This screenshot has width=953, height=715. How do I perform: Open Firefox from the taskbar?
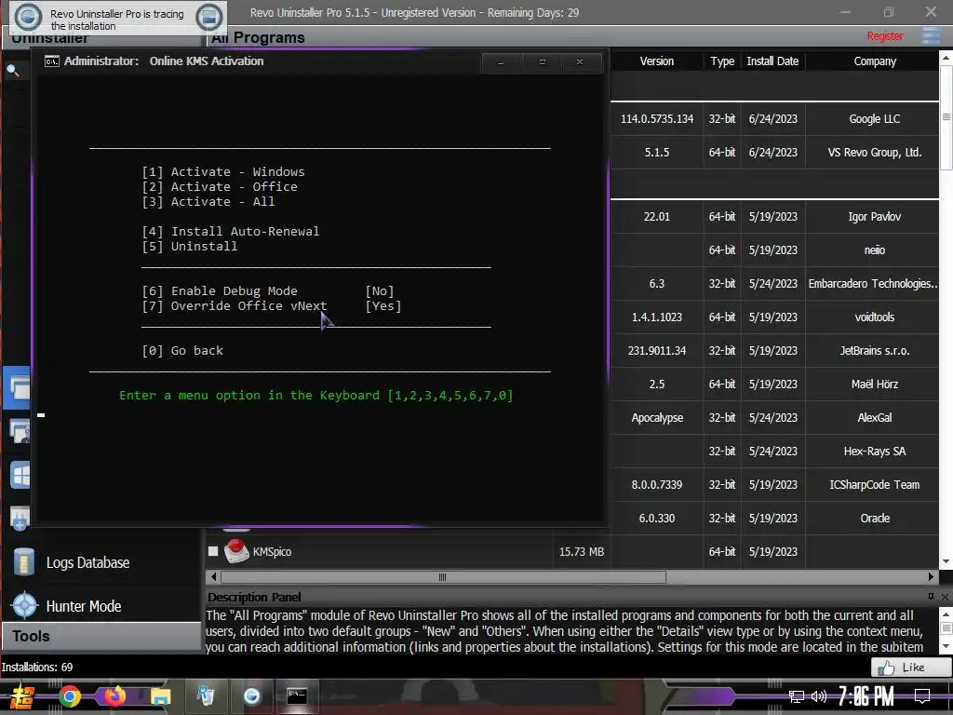click(114, 696)
